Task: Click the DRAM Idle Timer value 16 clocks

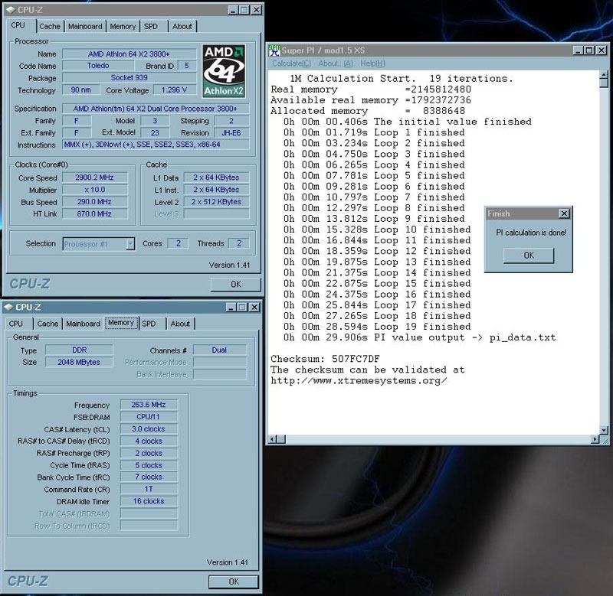Action: (x=149, y=501)
